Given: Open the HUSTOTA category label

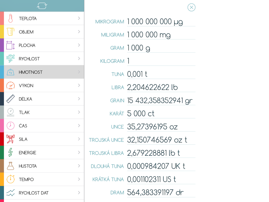Looking at the screenshot, I should (28, 166).
